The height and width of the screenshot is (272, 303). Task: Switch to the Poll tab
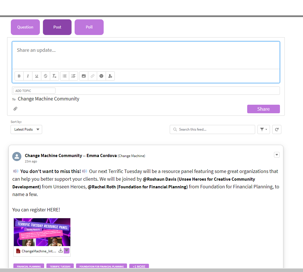pyautogui.click(x=89, y=27)
